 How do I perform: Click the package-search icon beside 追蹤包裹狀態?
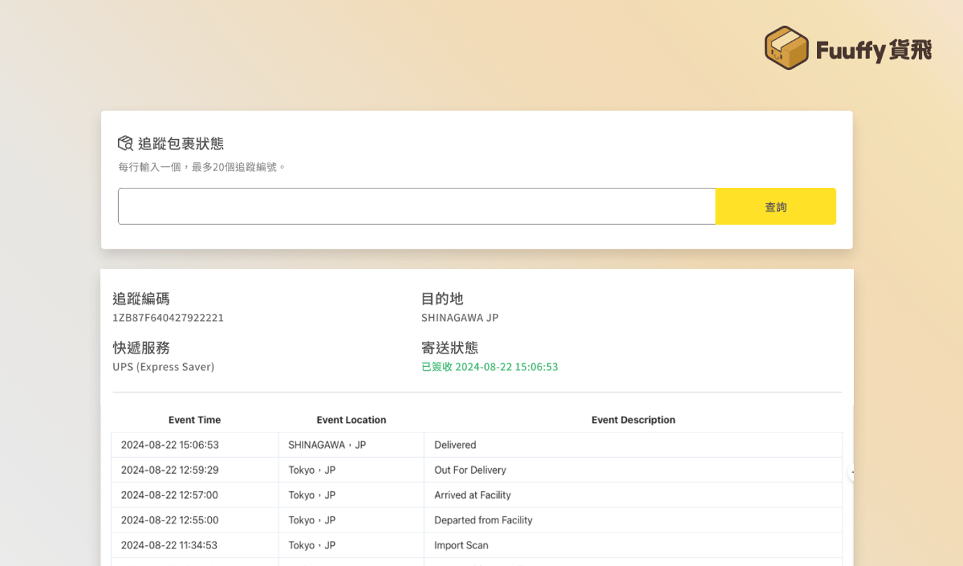124,143
